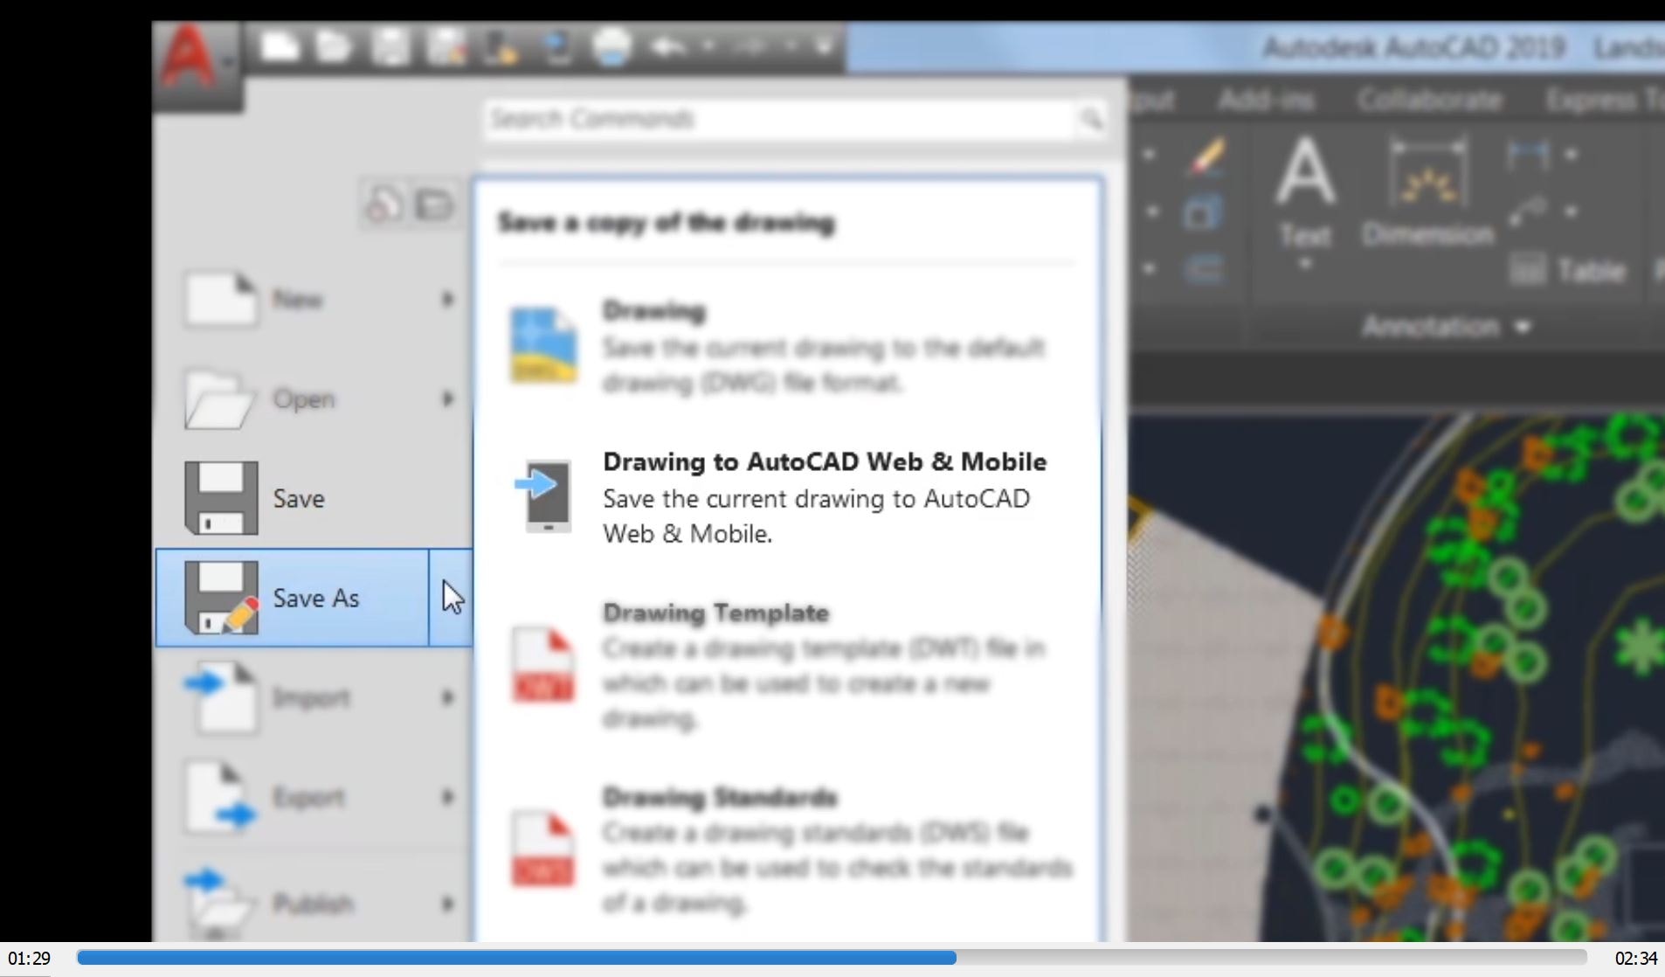Expand the Export submenu arrow
Image resolution: width=1665 pixels, height=977 pixels.
click(448, 797)
